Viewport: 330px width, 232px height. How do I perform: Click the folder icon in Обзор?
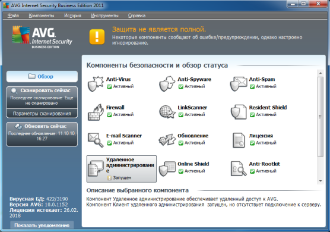[x=32, y=76]
